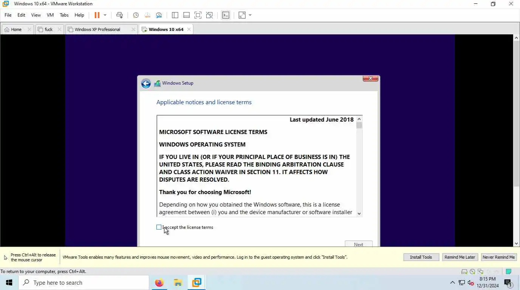Close the Home tab
520x290 pixels.
coord(29,29)
